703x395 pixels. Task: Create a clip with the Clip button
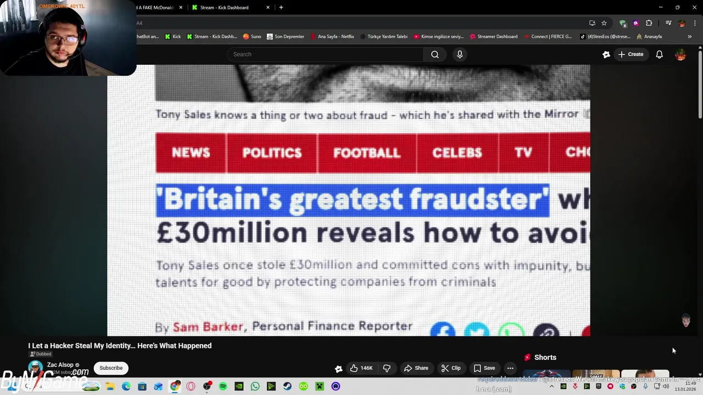[451, 368]
